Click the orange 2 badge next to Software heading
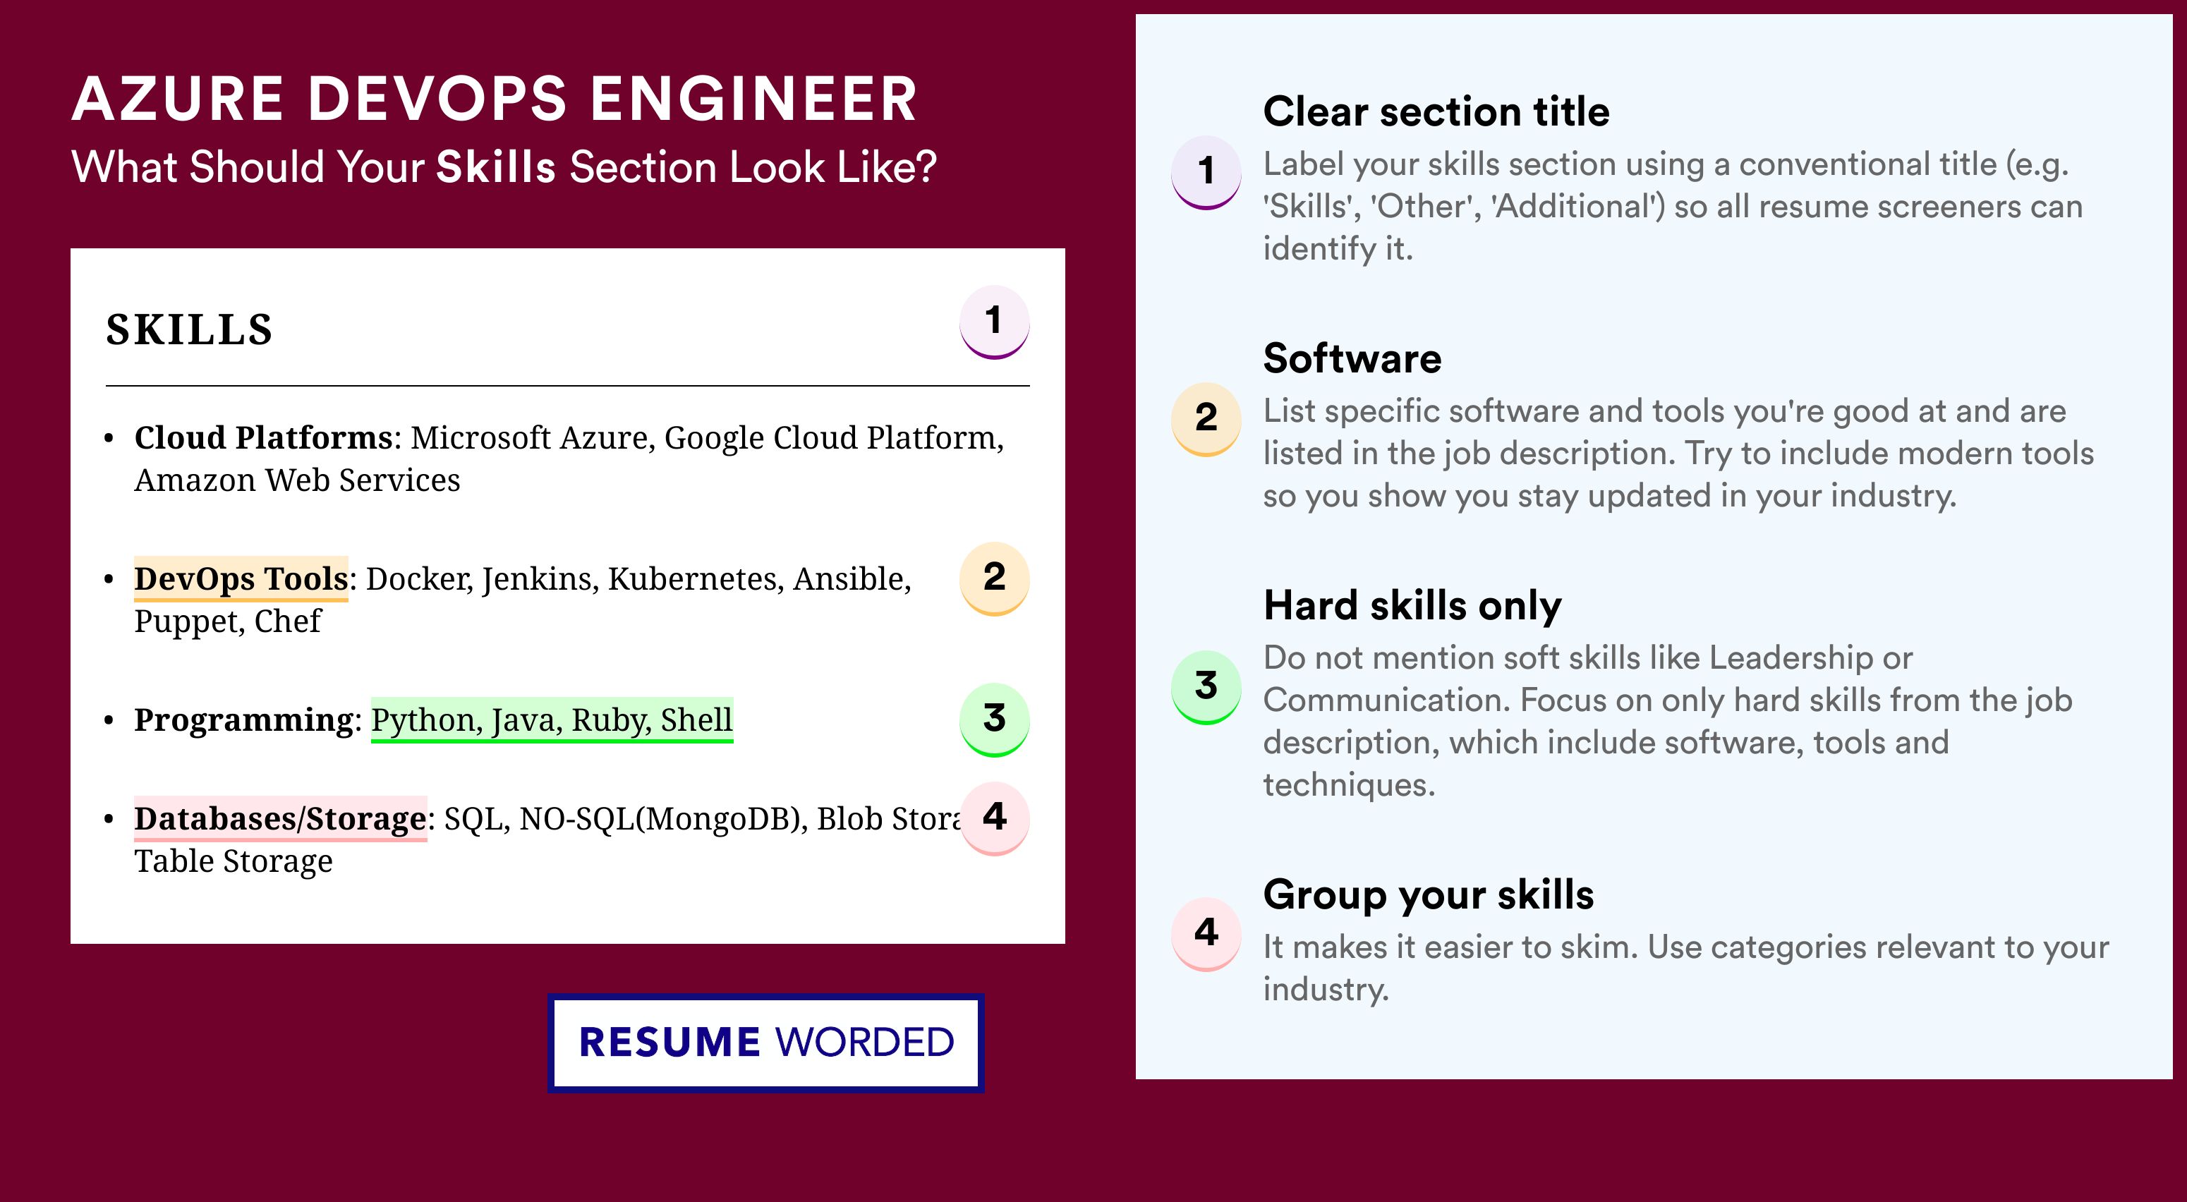This screenshot has width=2187, height=1202. (1206, 419)
